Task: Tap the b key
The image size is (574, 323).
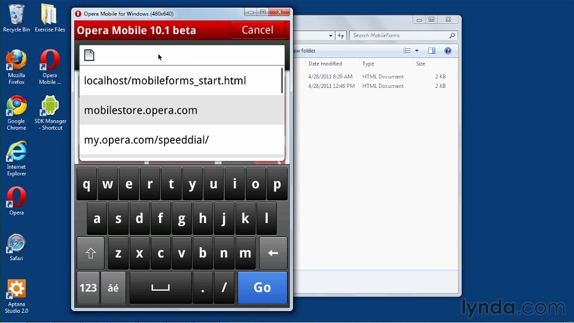Action: (203, 253)
